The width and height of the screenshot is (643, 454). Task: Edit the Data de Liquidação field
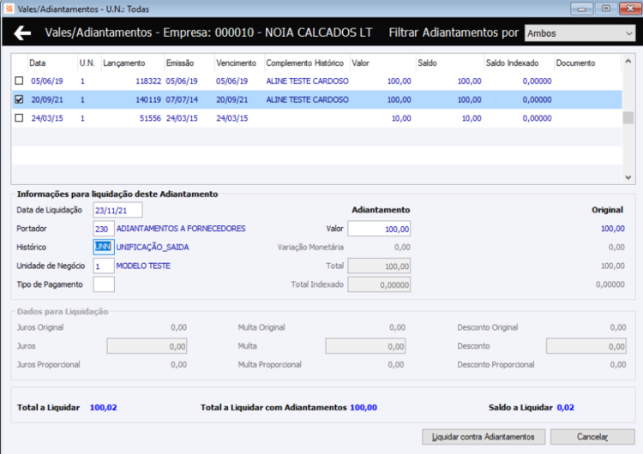[x=117, y=210]
